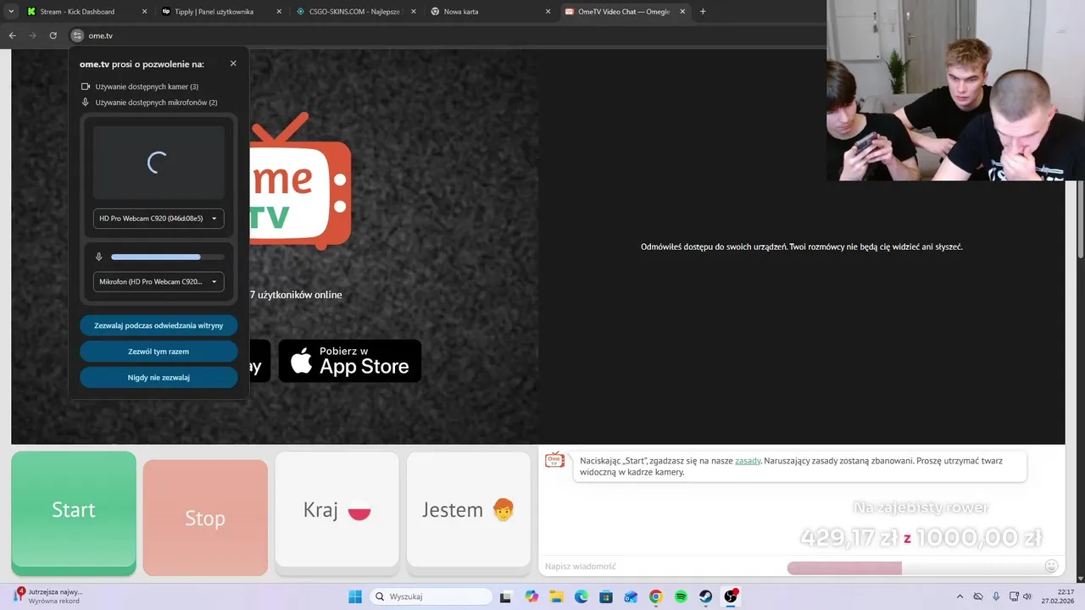Close the Stream - Kick Dashboard tab
Viewport: 1085px width, 610px height.
[144, 12]
